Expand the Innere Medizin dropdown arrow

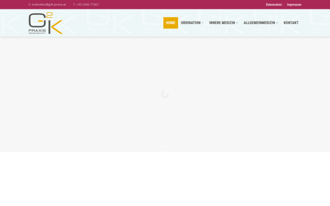[x=237, y=23]
